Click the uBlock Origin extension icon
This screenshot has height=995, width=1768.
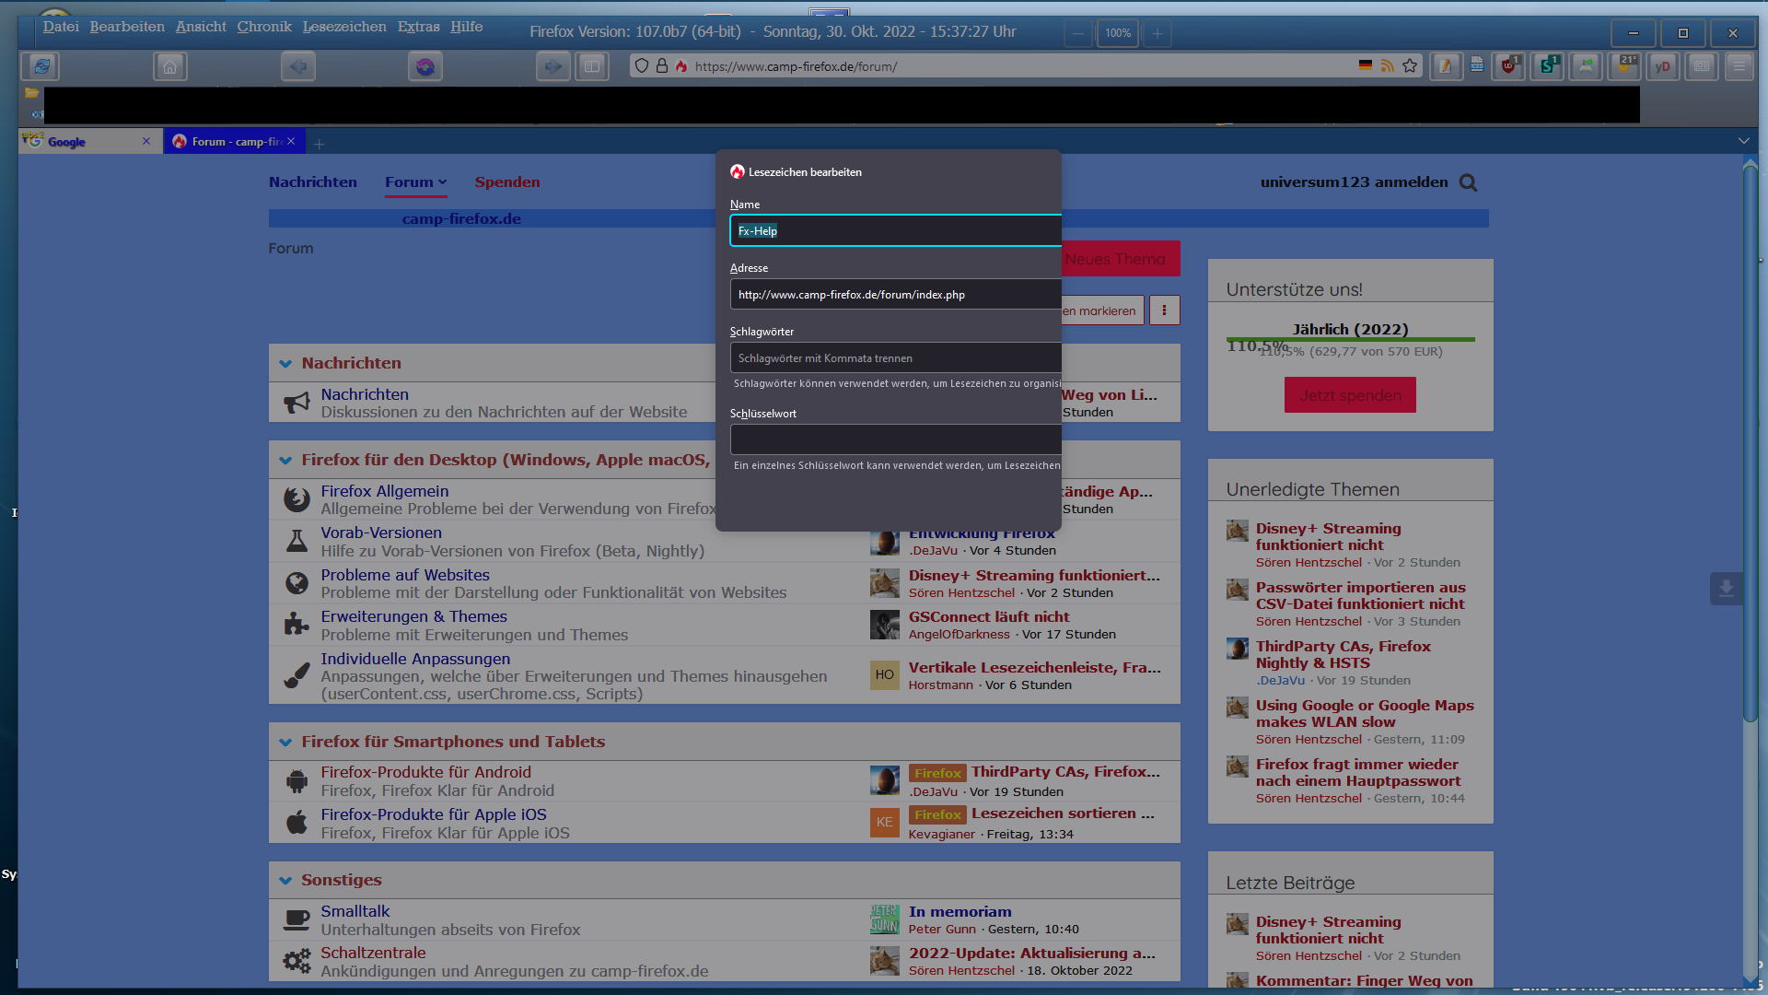pos(1508,66)
